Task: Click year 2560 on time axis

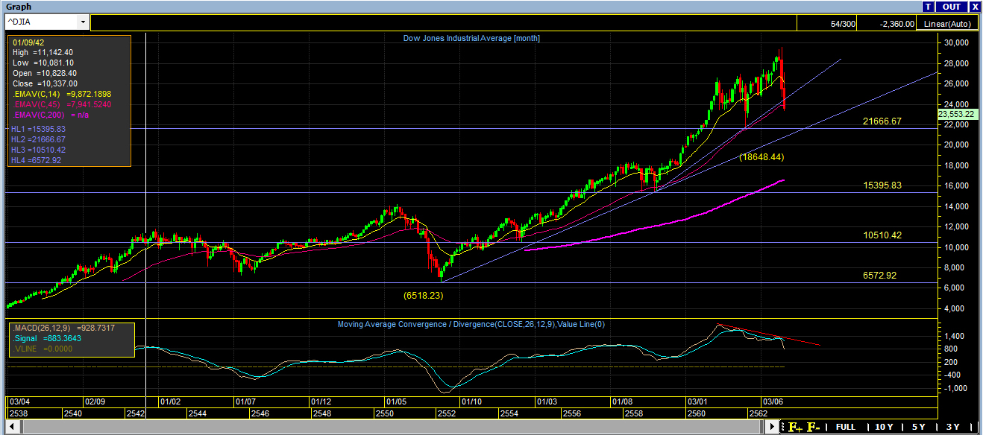Action: (x=696, y=413)
